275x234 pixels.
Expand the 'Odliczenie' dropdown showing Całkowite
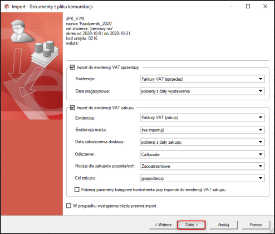coord(202,154)
